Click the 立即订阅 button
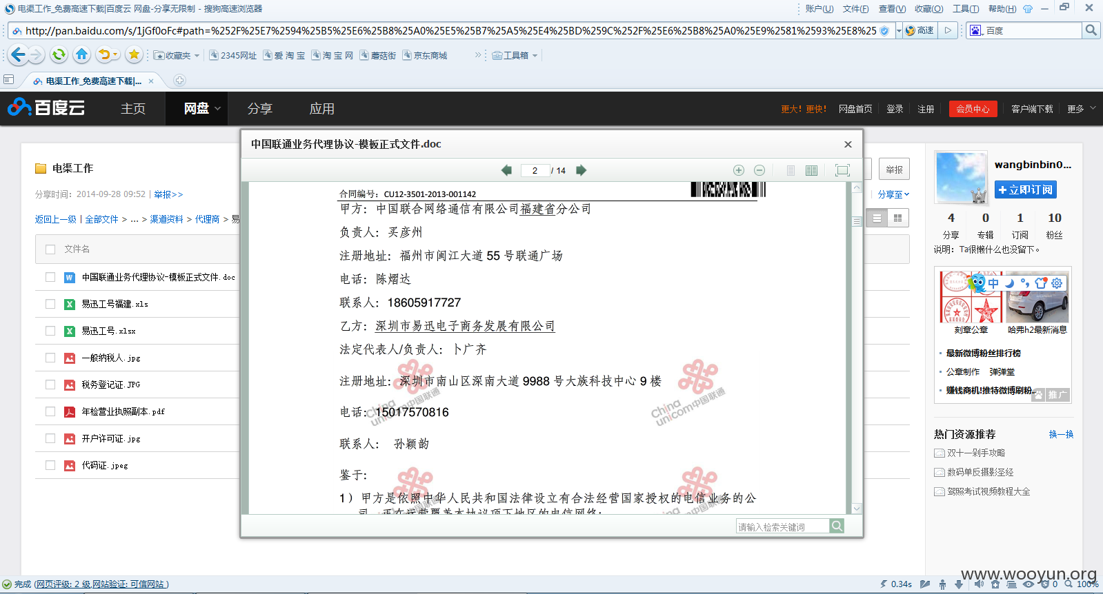 [x=1025, y=190]
